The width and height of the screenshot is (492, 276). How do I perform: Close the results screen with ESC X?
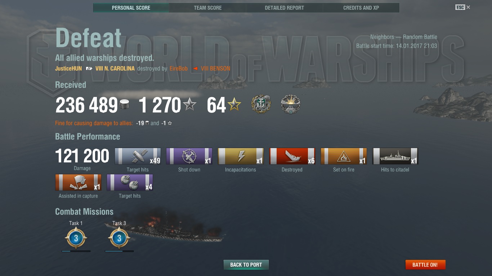pos(463,7)
